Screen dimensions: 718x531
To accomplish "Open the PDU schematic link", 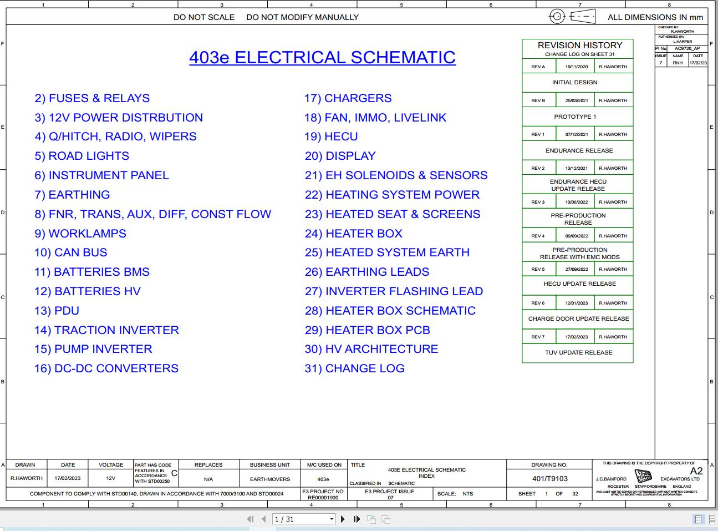I will pyautogui.click(x=57, y=311).
